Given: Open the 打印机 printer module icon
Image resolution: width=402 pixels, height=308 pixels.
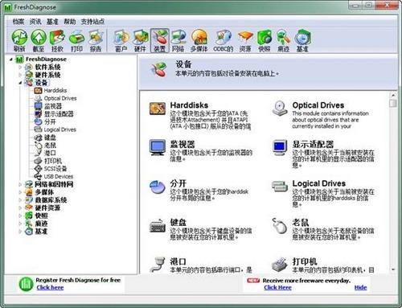Looking at the screenshot, I should click(280, 265).
